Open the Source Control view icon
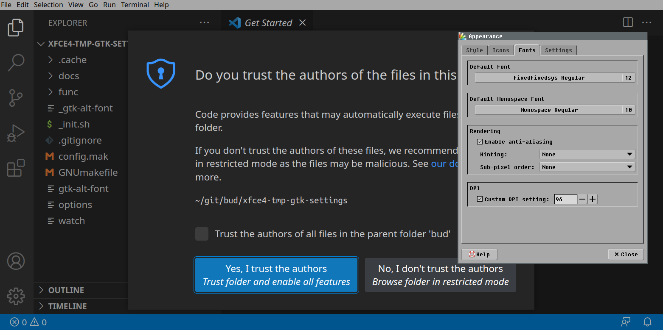This screenshot has height=330, width=663. (16, 98)
